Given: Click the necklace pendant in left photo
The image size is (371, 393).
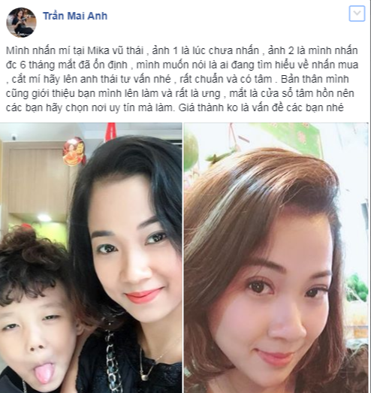Looking at the screenshot, I should 143,377.
